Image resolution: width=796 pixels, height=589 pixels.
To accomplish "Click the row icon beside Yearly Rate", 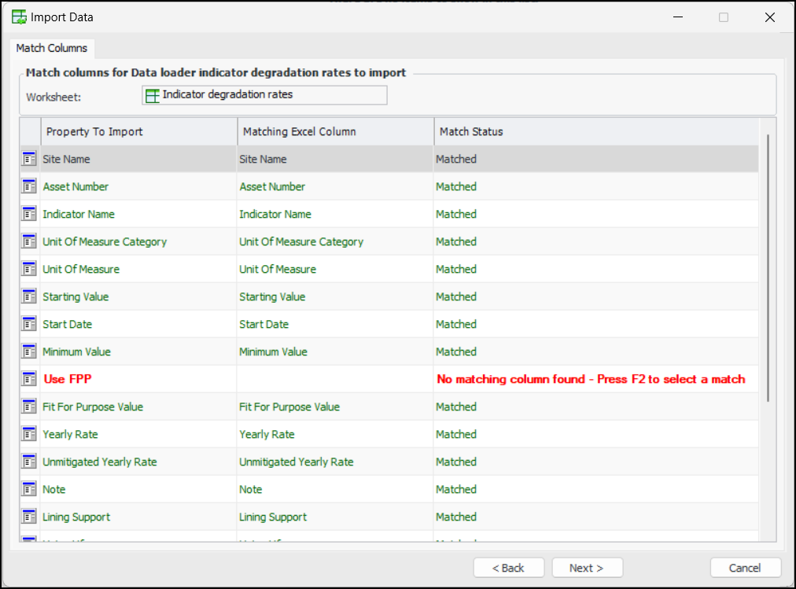I will coord(29,434).
